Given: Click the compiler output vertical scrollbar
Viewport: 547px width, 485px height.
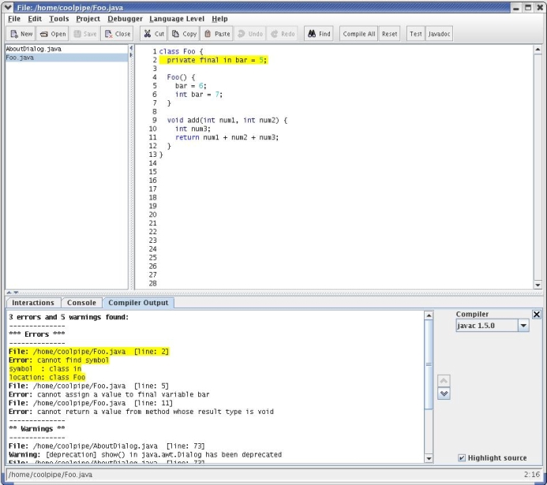Looking at the screenshot, I should coord(429,379).
